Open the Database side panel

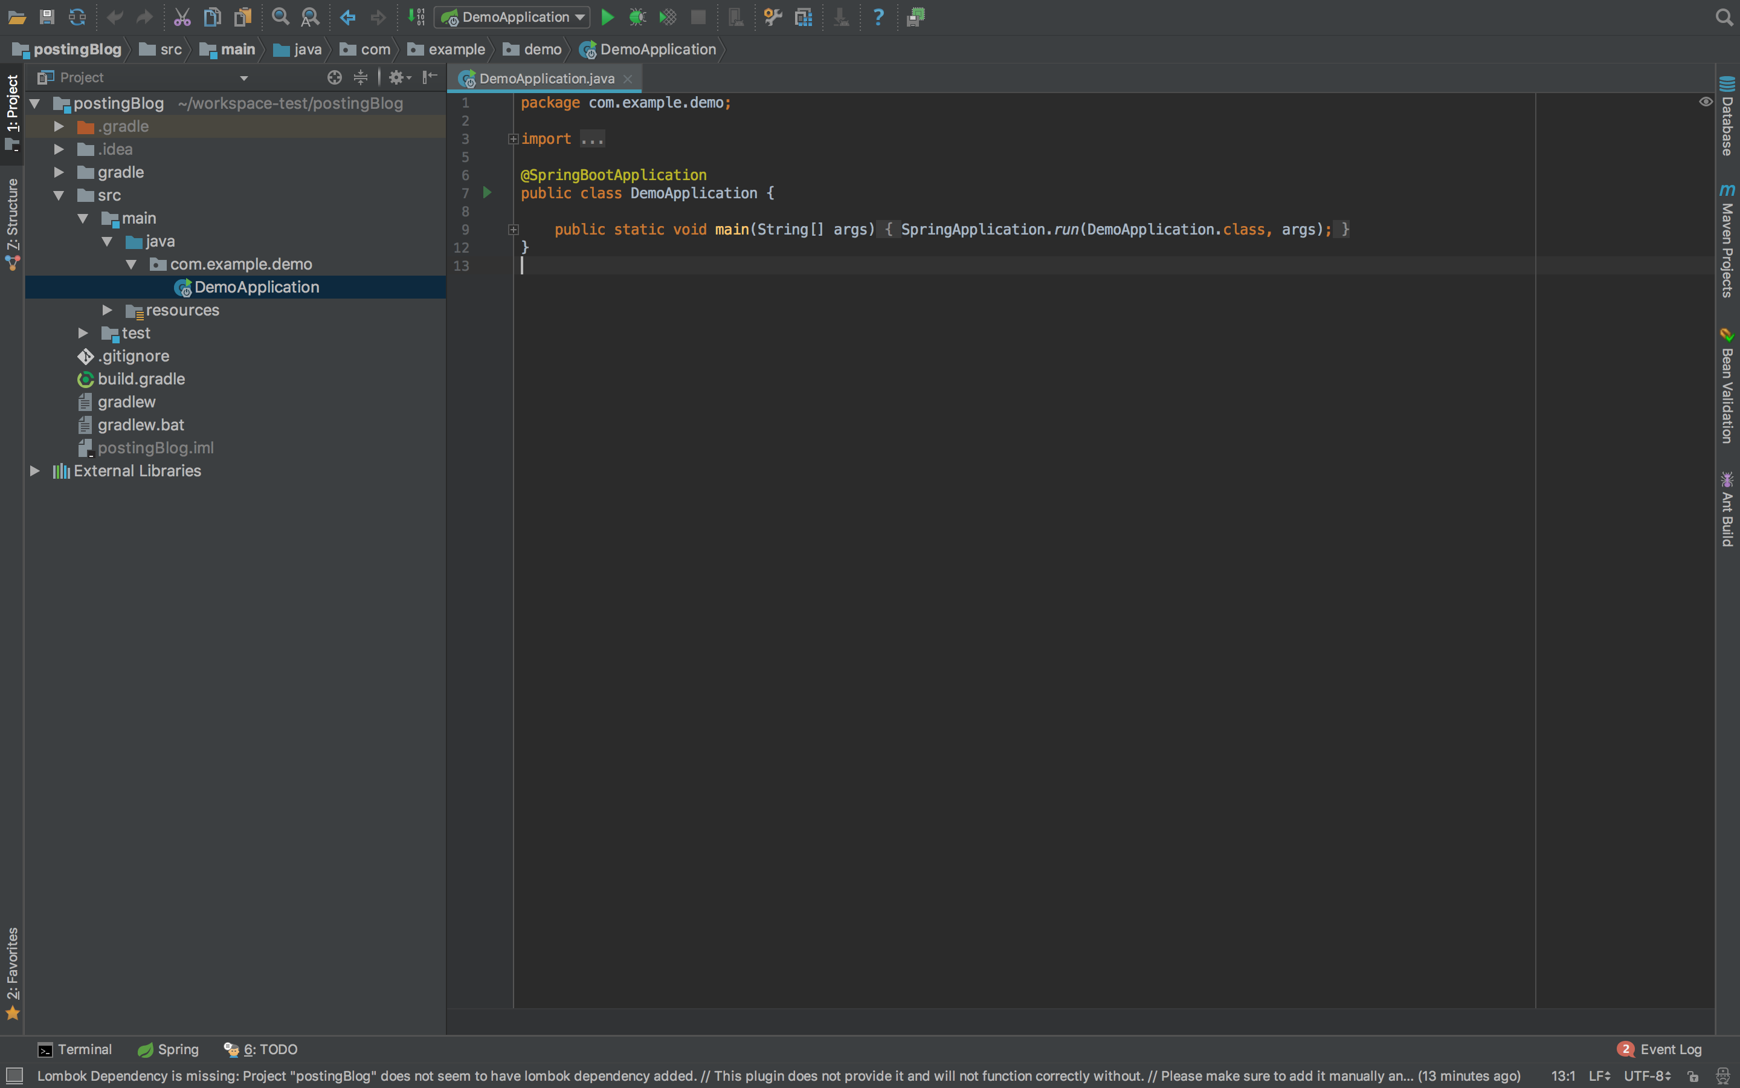(x=1727, y=116)
